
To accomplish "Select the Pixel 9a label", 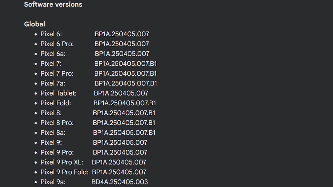I will click(53, 182).
